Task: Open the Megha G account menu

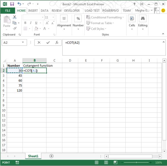Action: coord(144,10)
